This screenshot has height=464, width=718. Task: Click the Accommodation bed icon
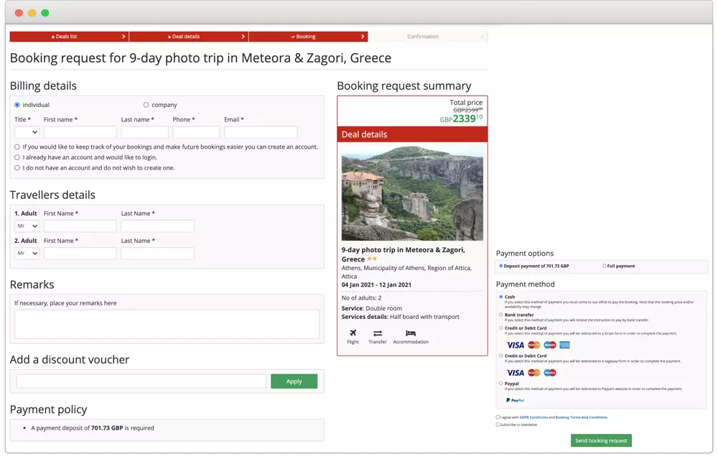(411, 333)
